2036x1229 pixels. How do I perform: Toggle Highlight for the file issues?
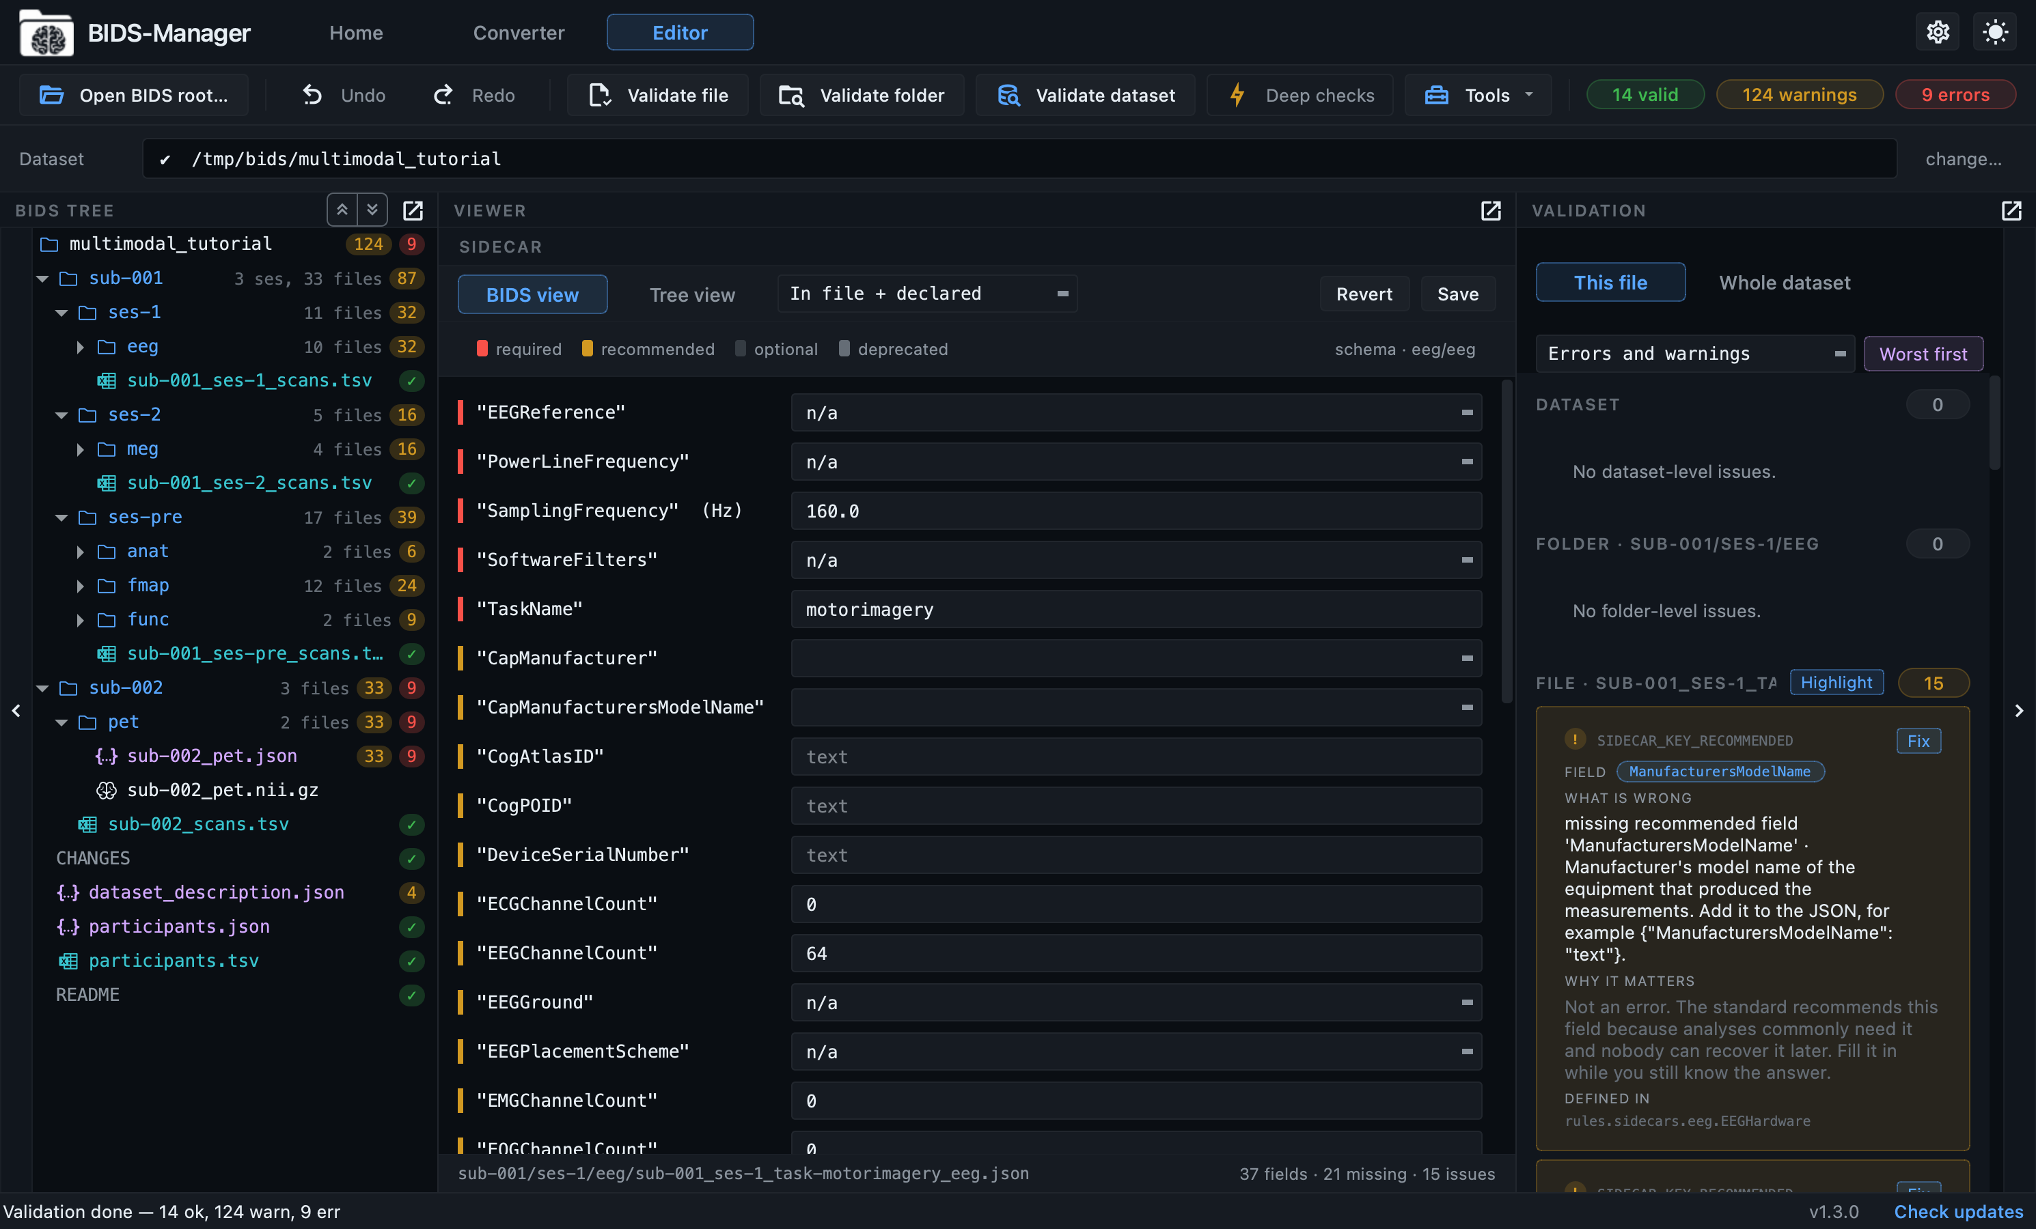[x=1836, y=682]
